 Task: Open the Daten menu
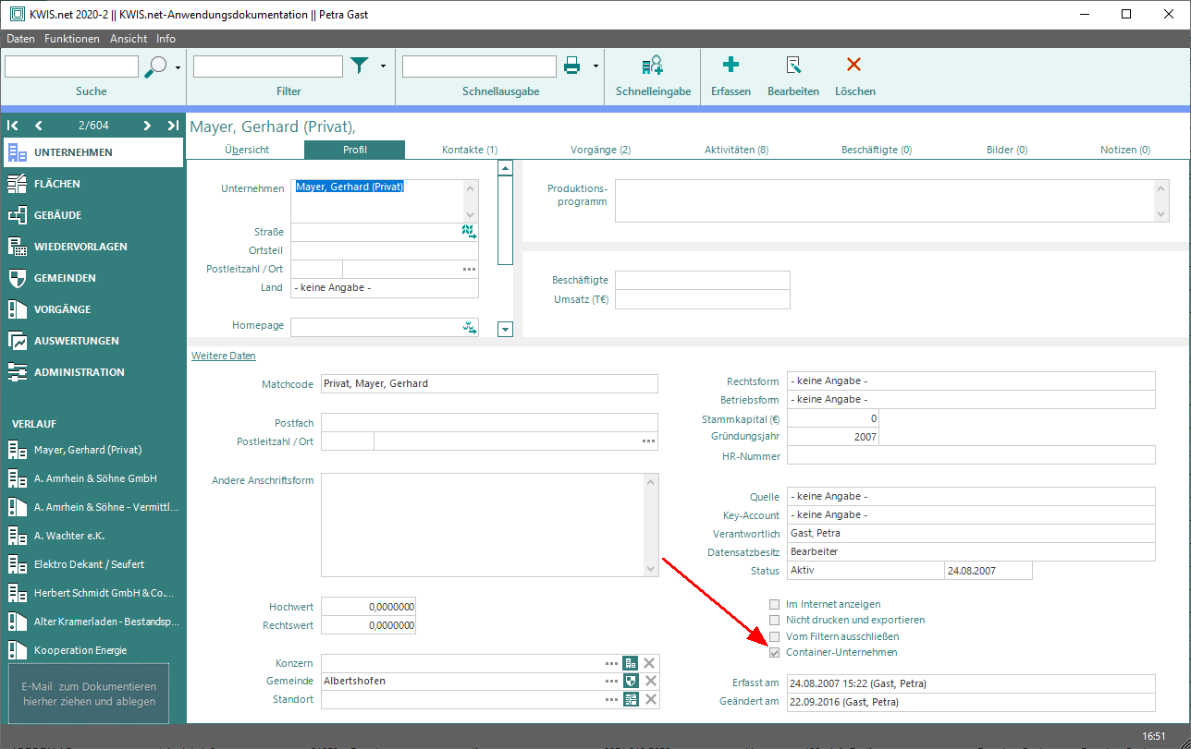click(x=20, y=39)
